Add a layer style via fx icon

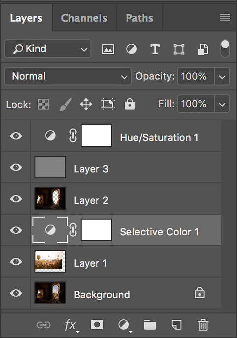click(71, 325)
